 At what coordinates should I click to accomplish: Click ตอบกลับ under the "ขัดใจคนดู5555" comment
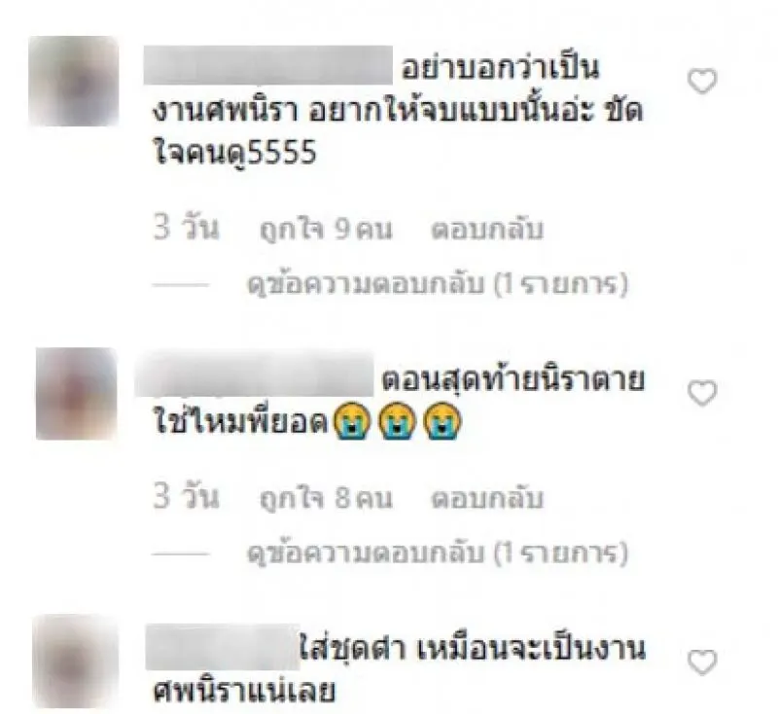coord(487,230)
